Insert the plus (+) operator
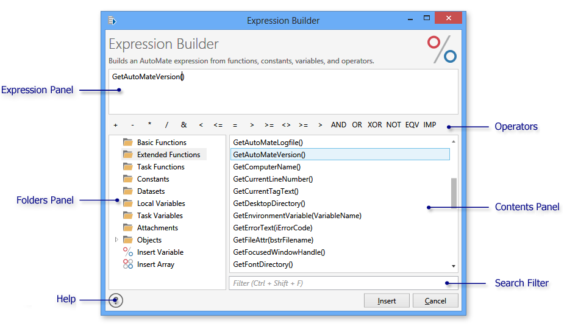Screen dimensions: 567x326 pos(115,125)
